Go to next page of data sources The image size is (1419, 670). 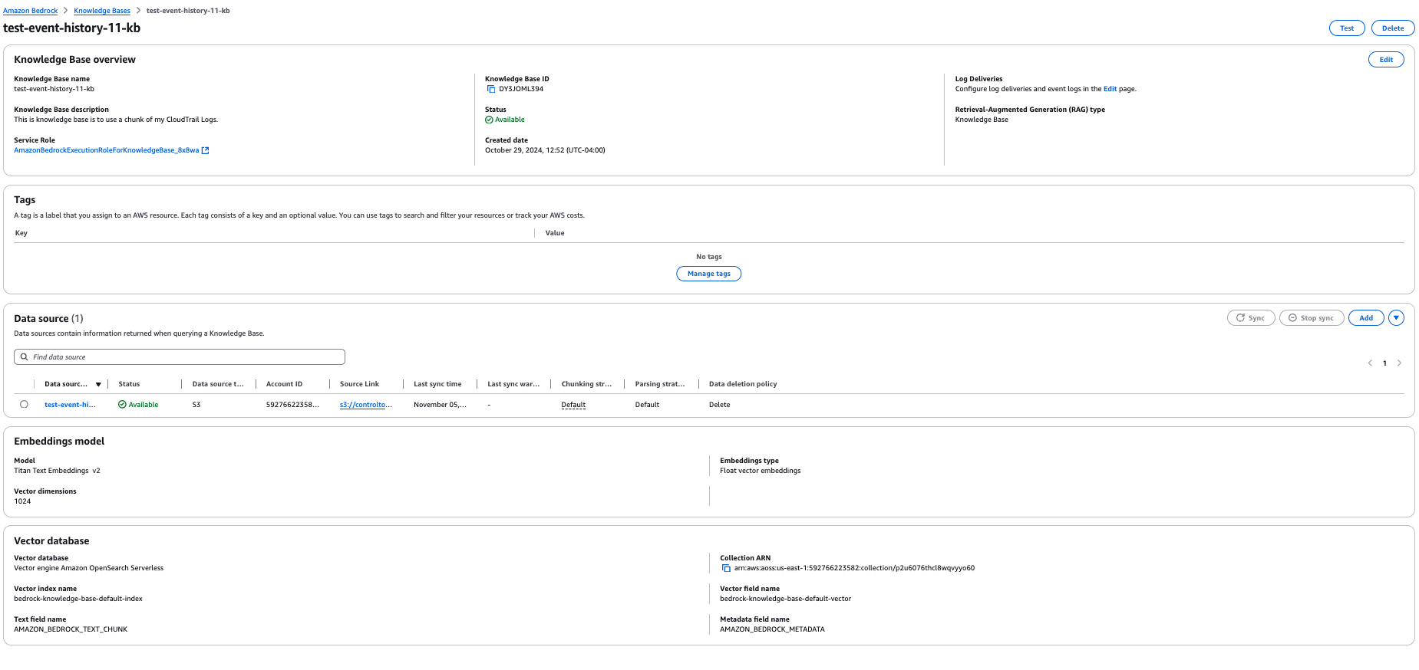click(1399, 363)
